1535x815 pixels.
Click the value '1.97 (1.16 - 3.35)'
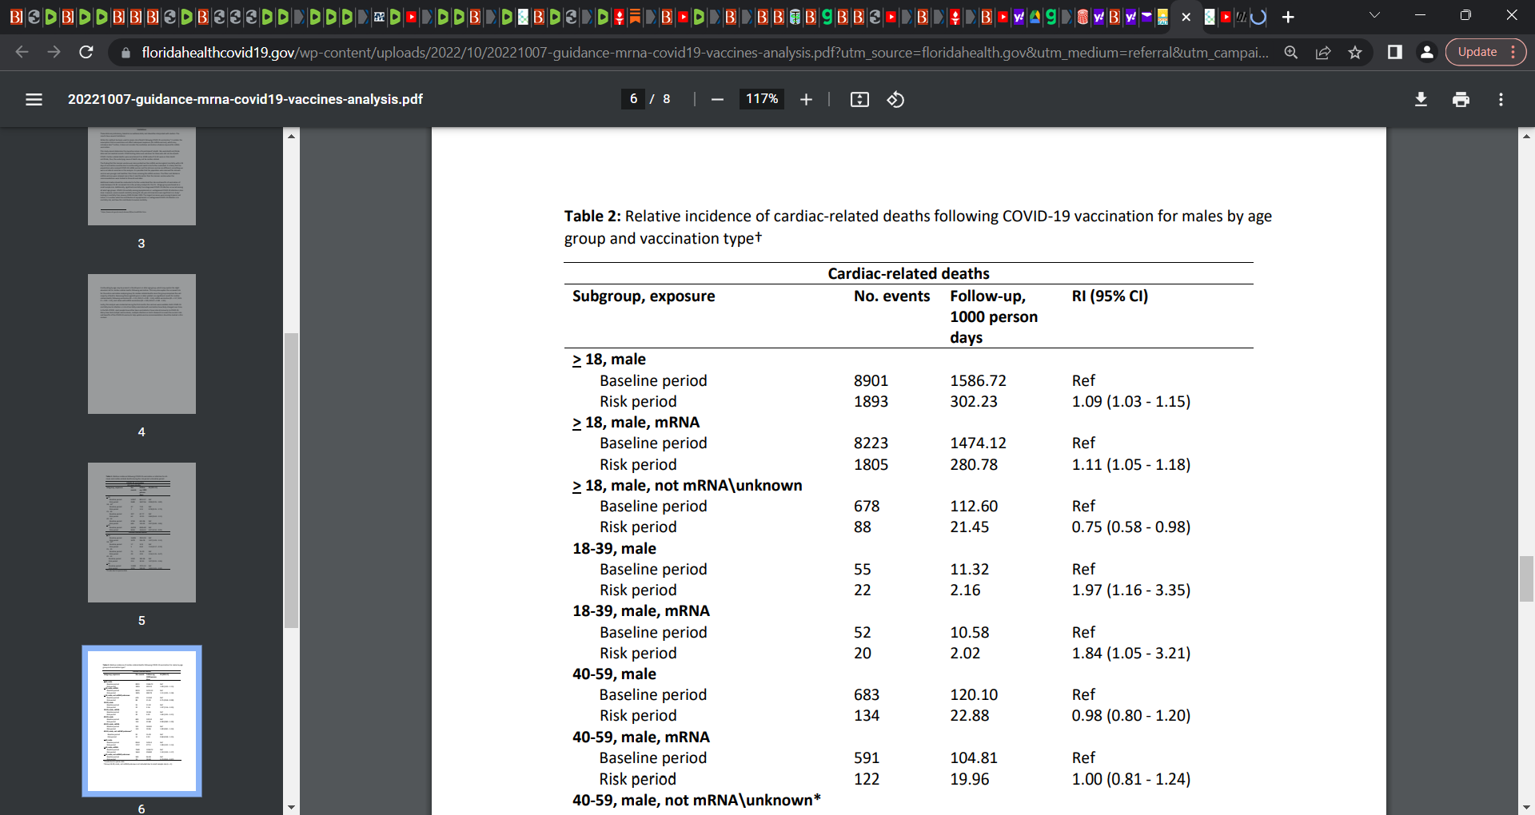[1130, 590]
